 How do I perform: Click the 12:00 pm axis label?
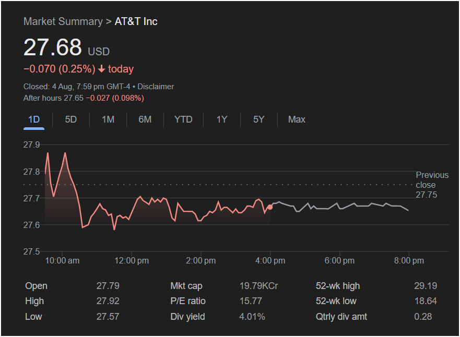pyautogui.click(x=132, y=260)
